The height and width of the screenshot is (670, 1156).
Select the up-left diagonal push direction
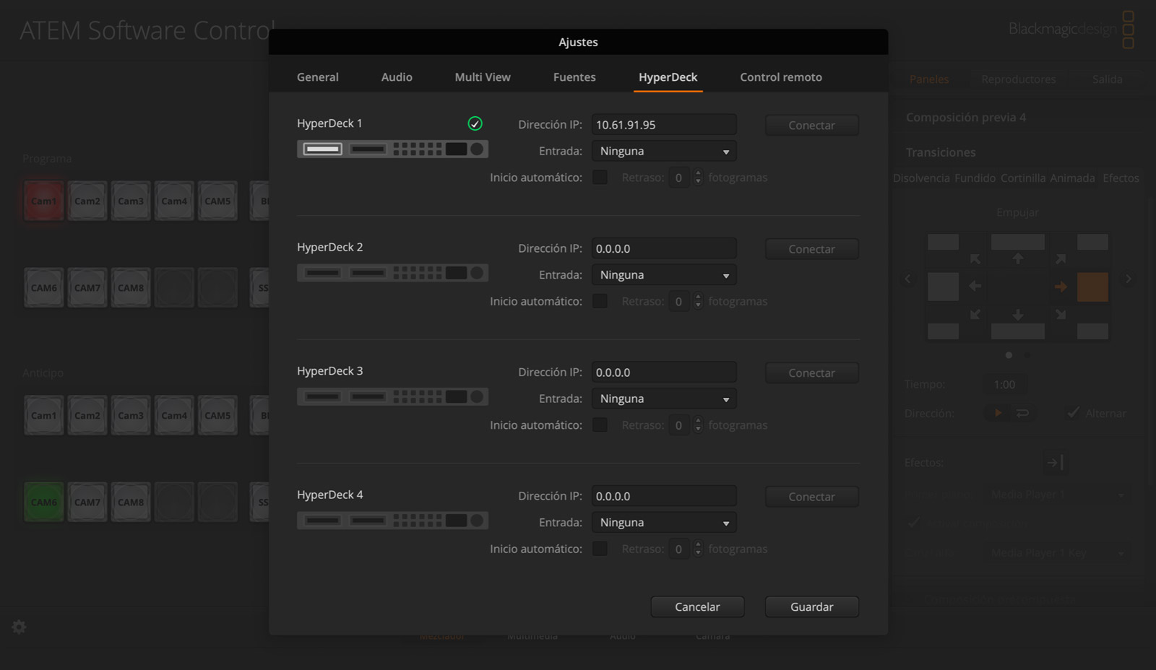tap(975, 258)
